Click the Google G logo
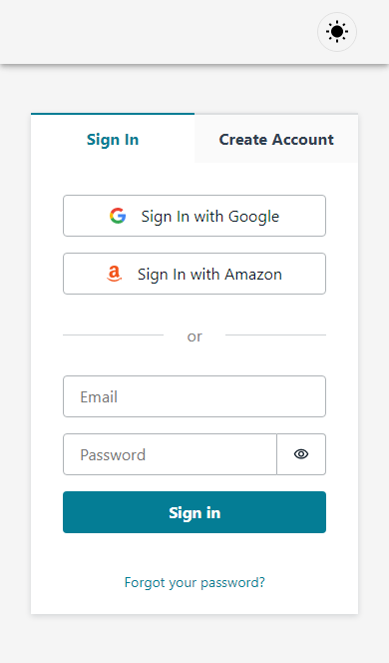The image size is (389, 663). [x=118, y=216]
